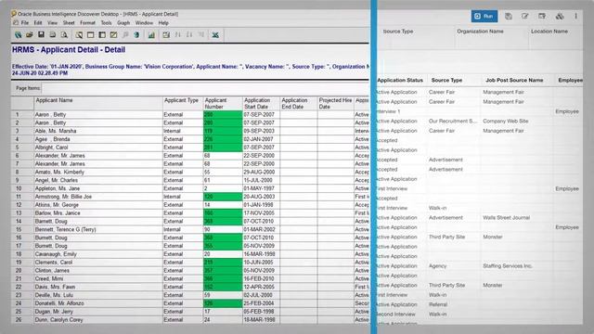Open the Format menu

pyautogui.click(x=87, y=22)
